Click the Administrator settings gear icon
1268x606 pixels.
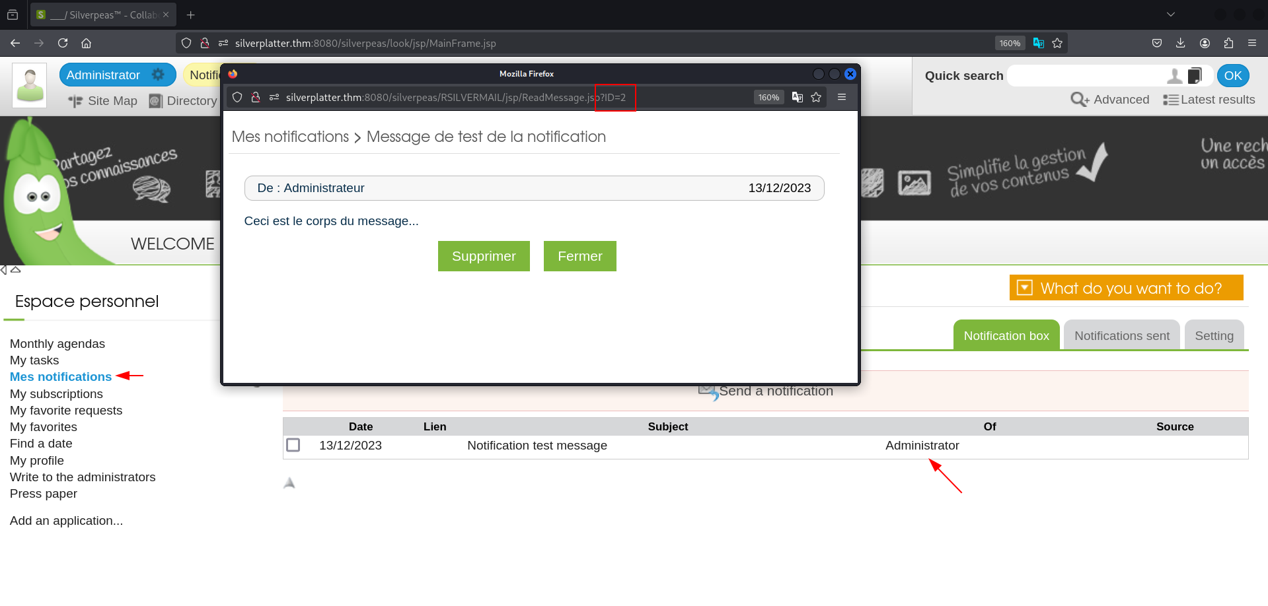point(158,75)
